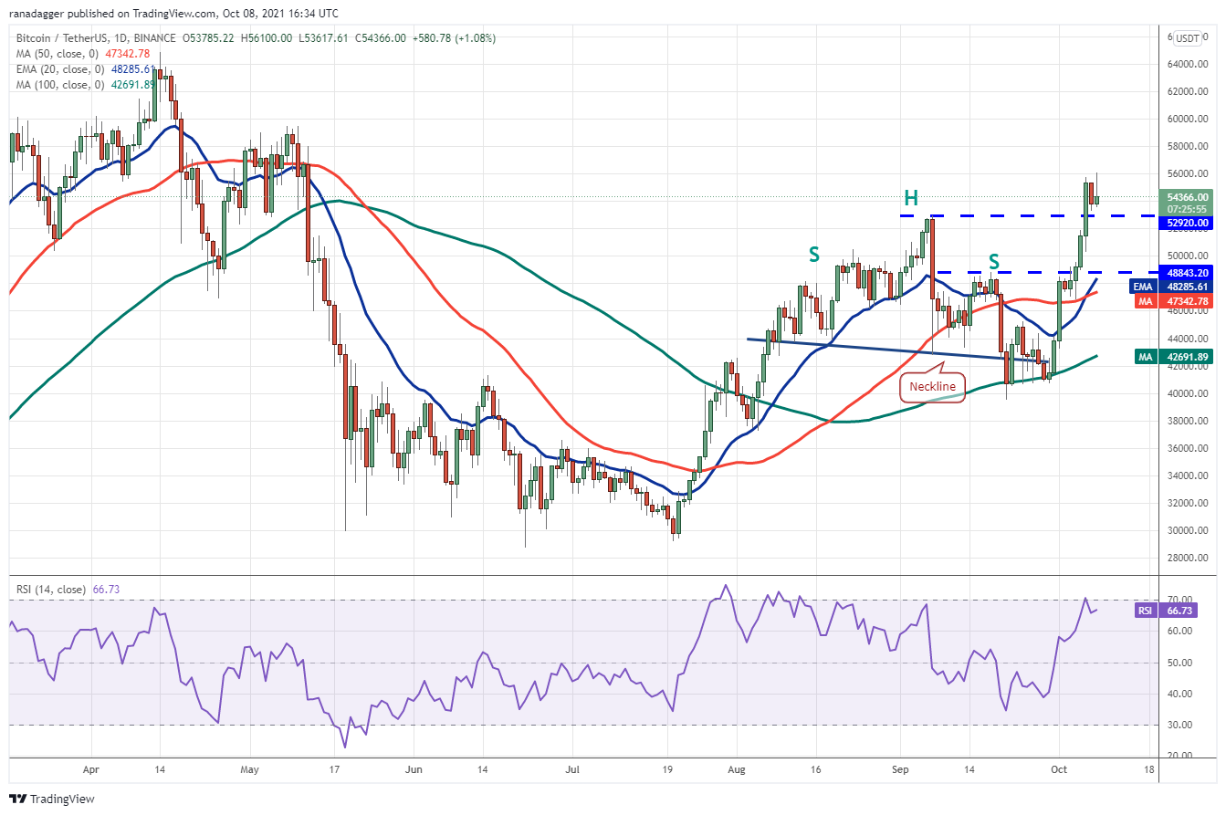1226x815 pixels.
Task: Select the H head pattern label
Action: coord(910,197)
